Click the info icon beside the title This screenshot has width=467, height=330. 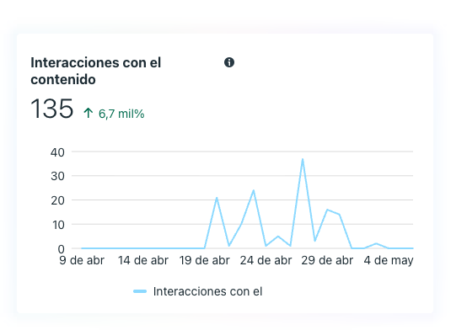[x=229, y=62]
